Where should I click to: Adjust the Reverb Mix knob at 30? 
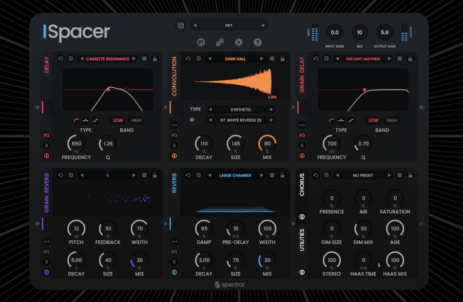(267, 260)
